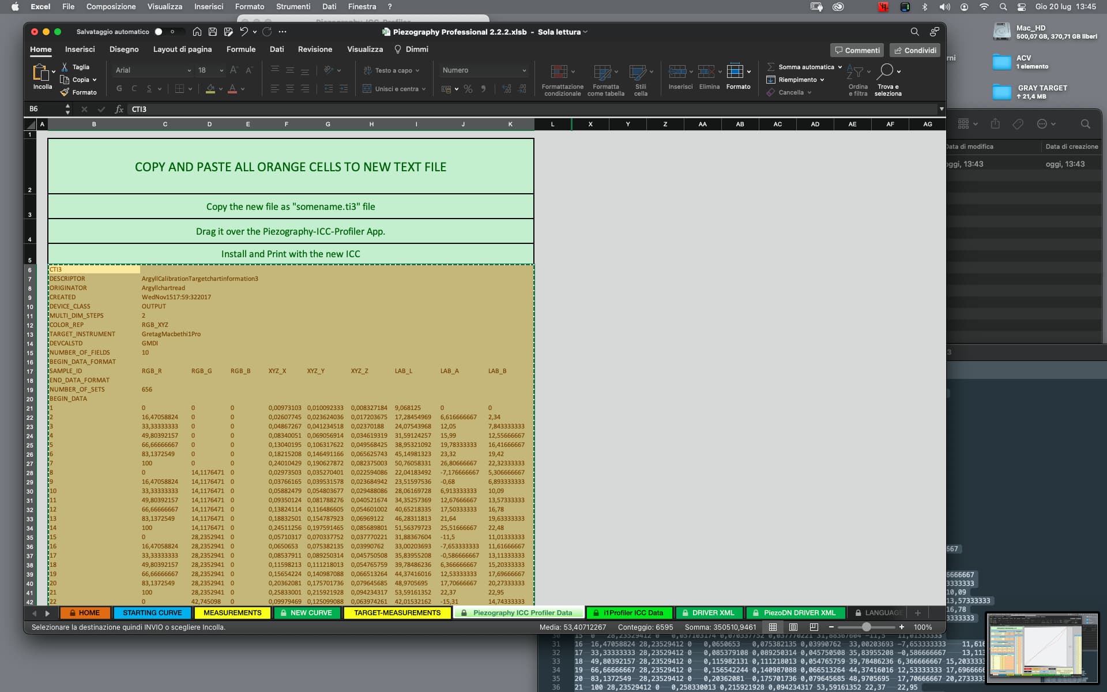Viewport: 1107px width, 692px height.
Task: Click Formattazione condizionale icon
Action: tap(559, 72)
